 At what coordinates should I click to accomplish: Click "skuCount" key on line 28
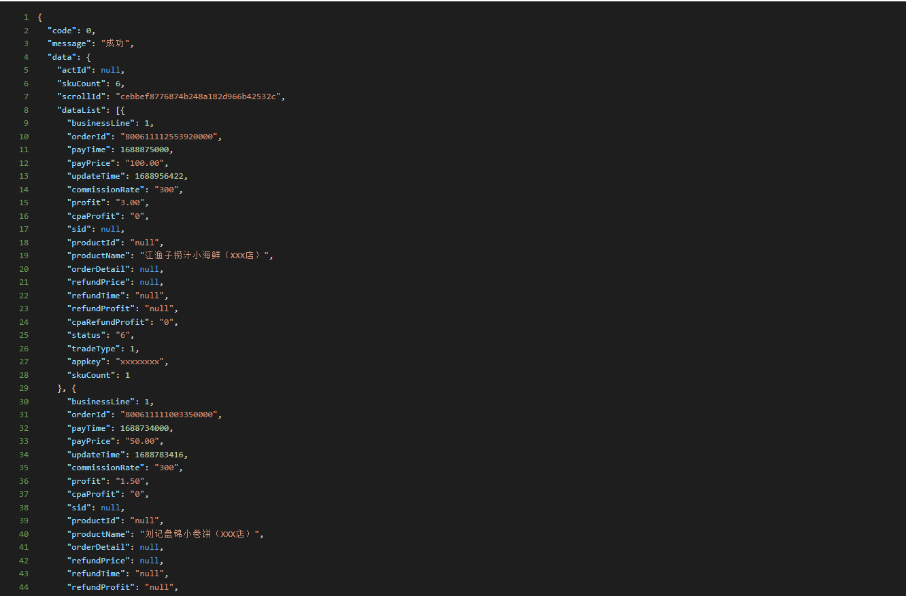91,375
